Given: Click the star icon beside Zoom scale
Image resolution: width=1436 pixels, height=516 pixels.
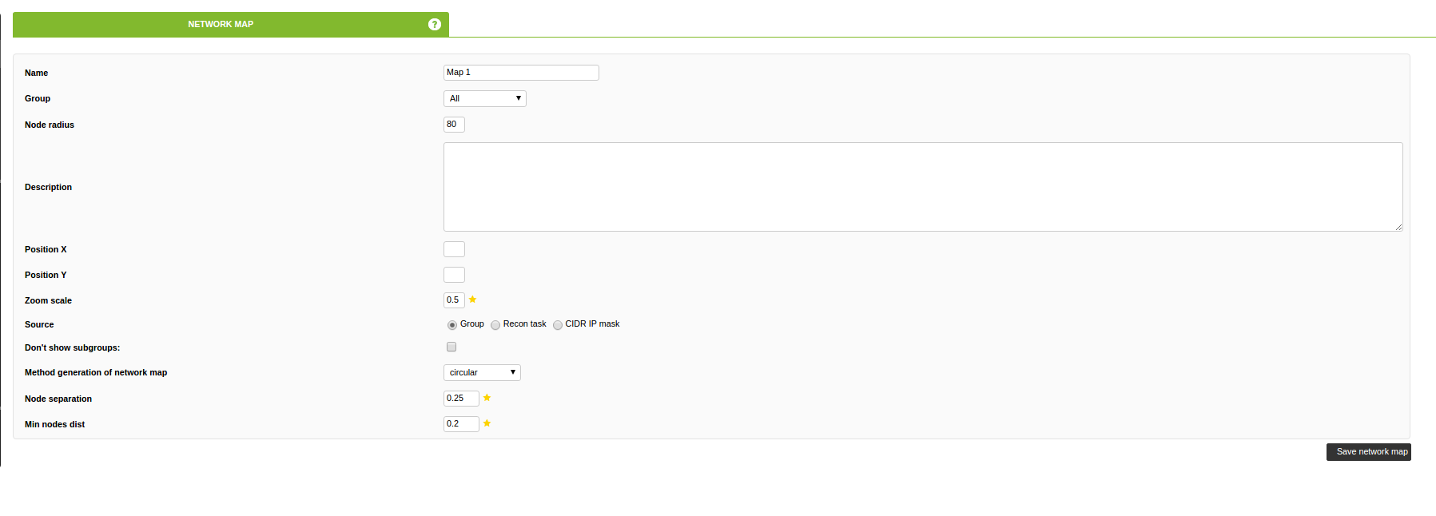Looking at the screenshot, I should coord(473,300).
